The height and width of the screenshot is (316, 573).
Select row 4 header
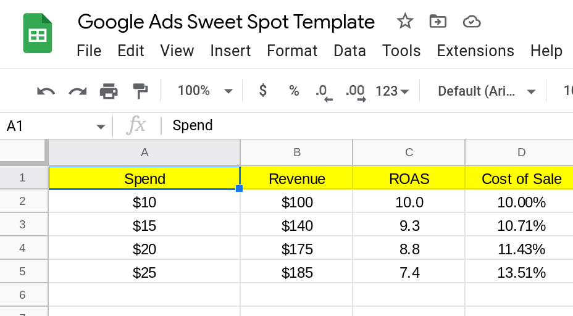coord(23,248)
